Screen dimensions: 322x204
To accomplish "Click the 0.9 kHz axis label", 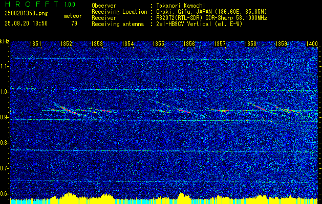I will pos(5,117).
